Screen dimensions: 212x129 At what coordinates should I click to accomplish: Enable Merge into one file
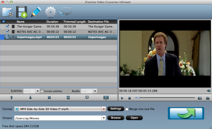tap(127, 109)
